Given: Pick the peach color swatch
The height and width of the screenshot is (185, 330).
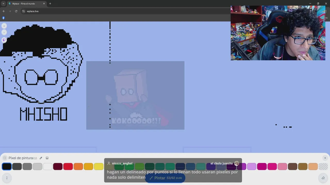Looking at the screenshot, I should [313, 166].
